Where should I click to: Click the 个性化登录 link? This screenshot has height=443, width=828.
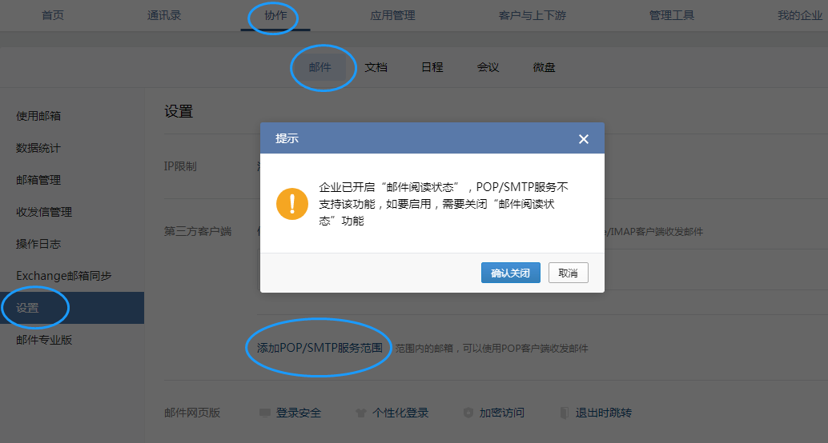pyautogui.click(x=401, y=413)
